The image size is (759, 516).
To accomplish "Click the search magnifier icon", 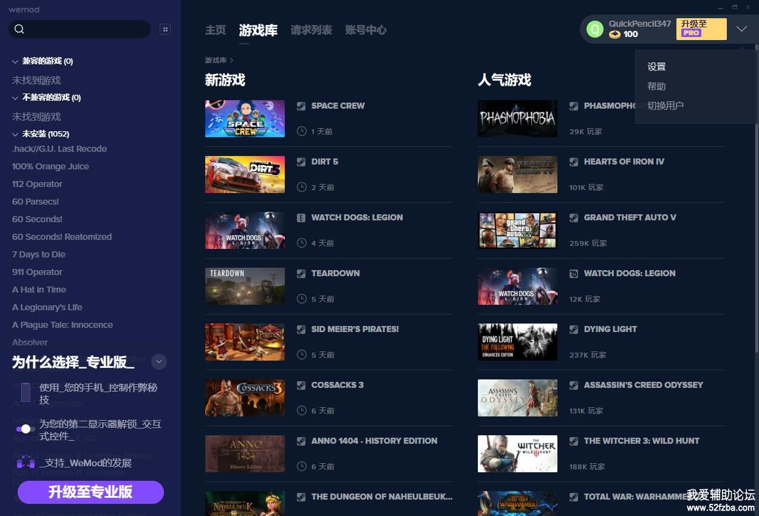I will [x=19, y=29].
